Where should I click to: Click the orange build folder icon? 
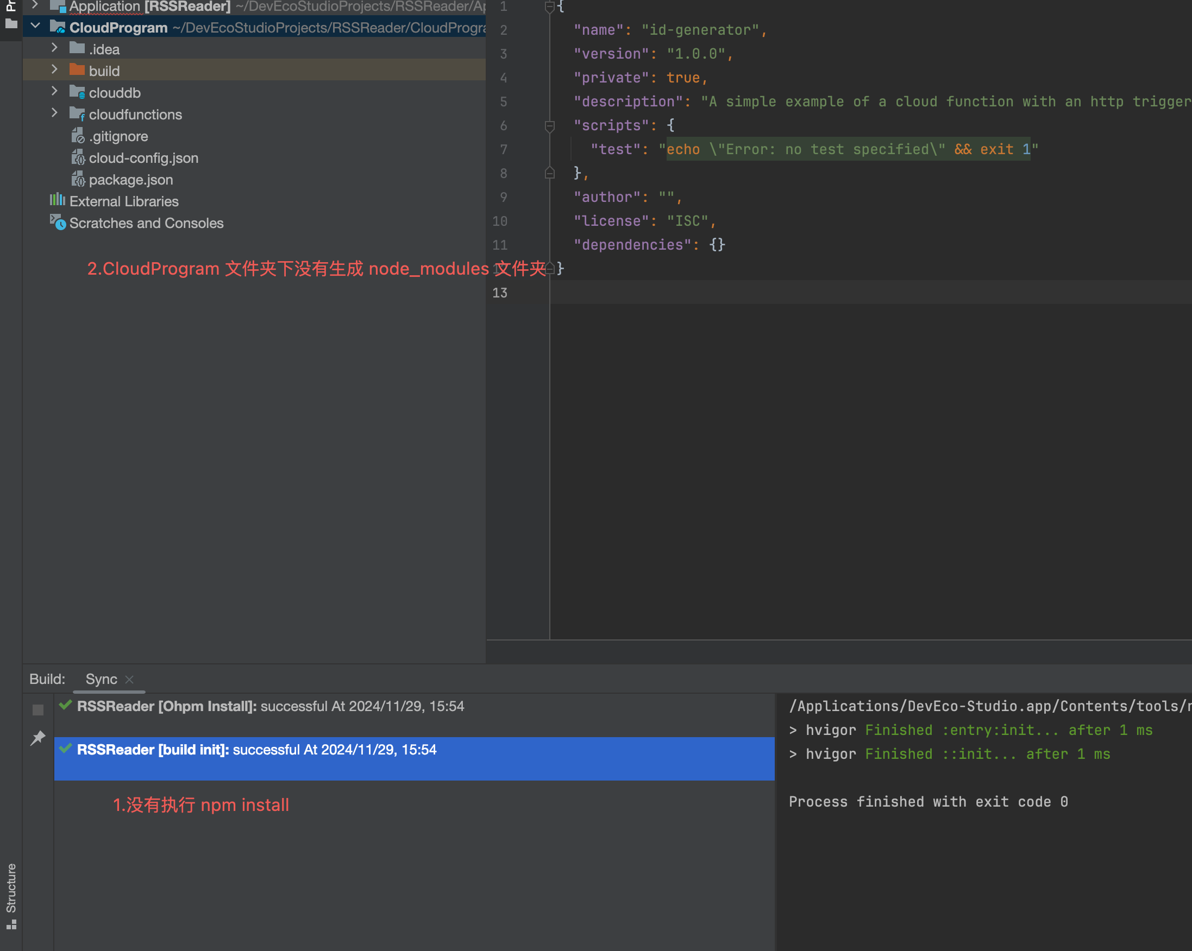(x=77, y=70)
